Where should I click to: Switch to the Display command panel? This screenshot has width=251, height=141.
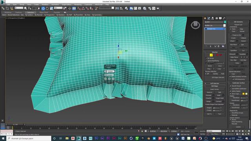[220, 18]
